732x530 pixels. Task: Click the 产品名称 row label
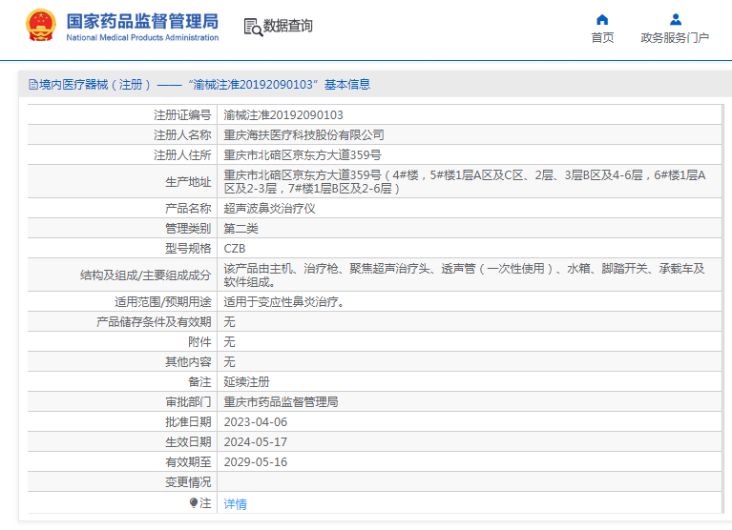coord(188,208)
